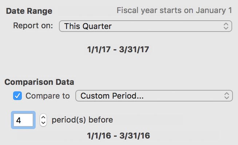Click the "Comparison Data" section heading
Screen dimensions: 238x145
[39, 82]
